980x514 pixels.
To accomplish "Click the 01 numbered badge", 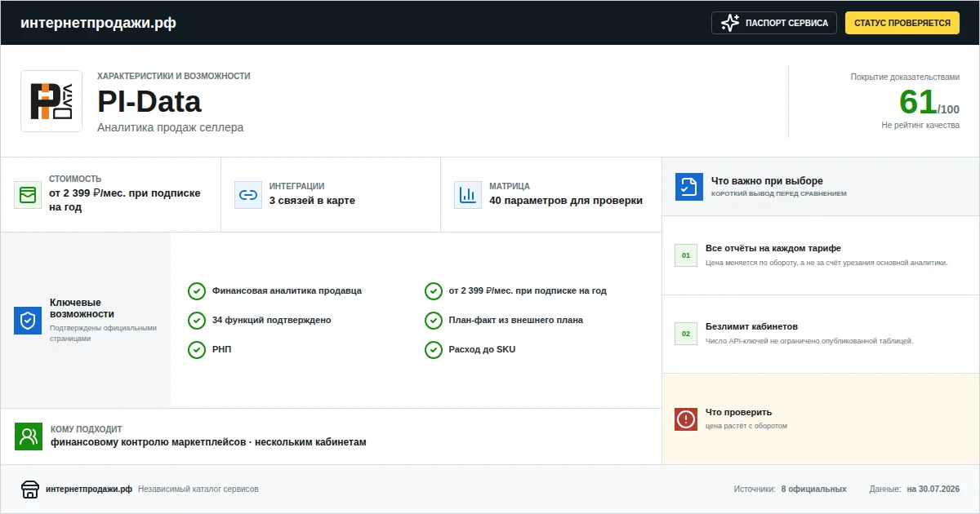I will point(686,255).
